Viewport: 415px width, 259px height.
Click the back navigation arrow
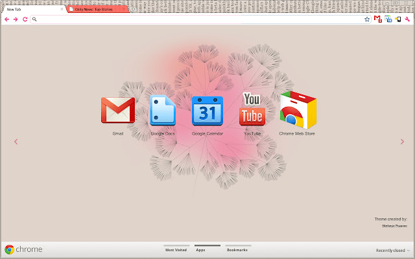[x=6, y=19]
